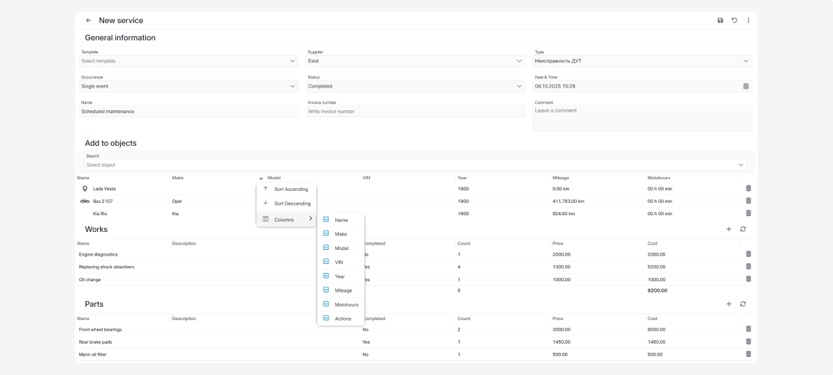This screenshot has height=375, width=833.
Task: Open the three-dot more options menu
Action: click(748, 21)
